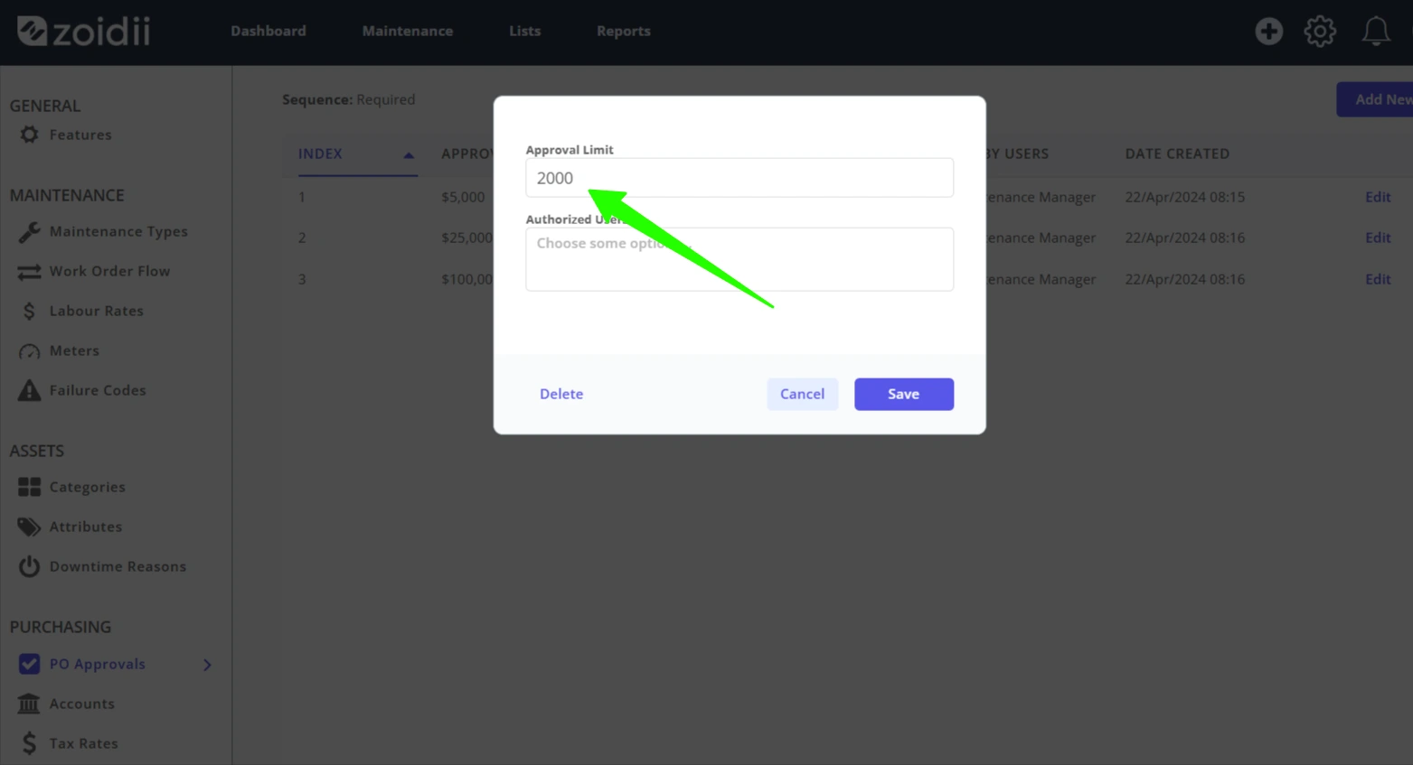Open the Dashboard menu

[x=268, y=31]
